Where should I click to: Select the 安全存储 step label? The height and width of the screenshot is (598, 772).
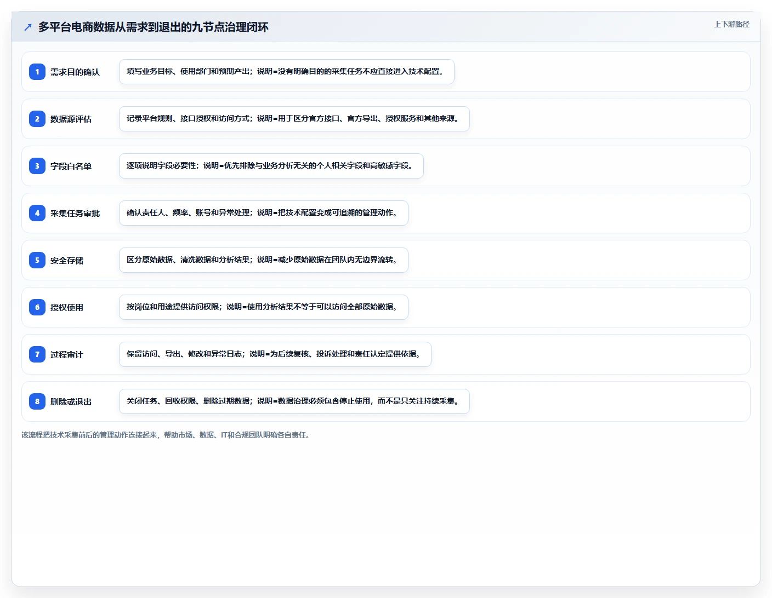tap(67, 260)
